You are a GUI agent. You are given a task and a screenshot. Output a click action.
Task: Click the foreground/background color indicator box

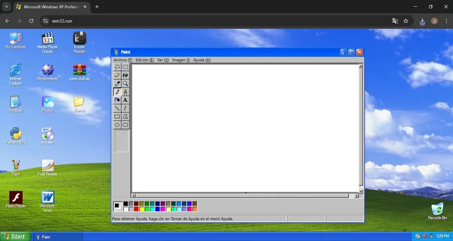[118, 206]
